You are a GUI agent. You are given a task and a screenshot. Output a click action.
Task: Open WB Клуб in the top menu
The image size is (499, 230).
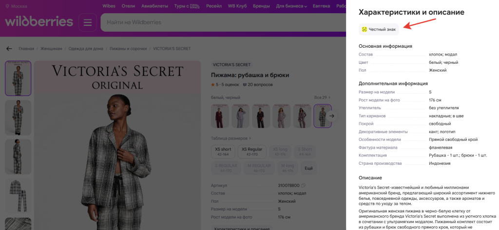pyautogui.click(x=237, y=6)
